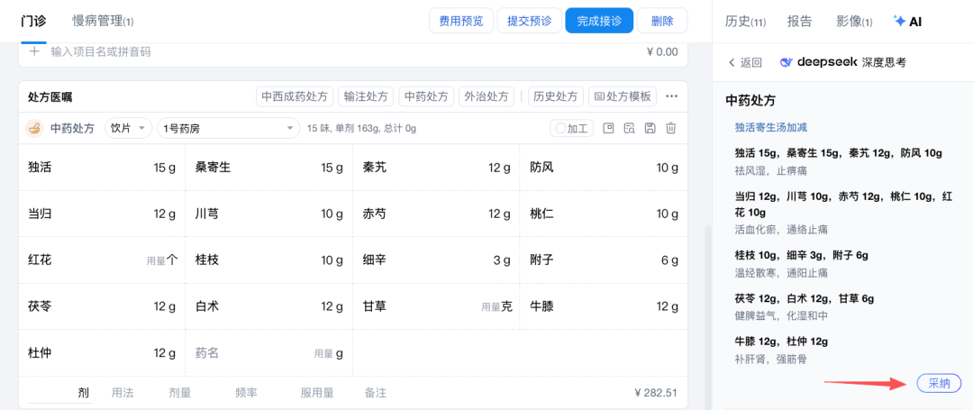Select the 秦艽 herb cell
This screenshot has width=973, height=410.
pos(436,168)
